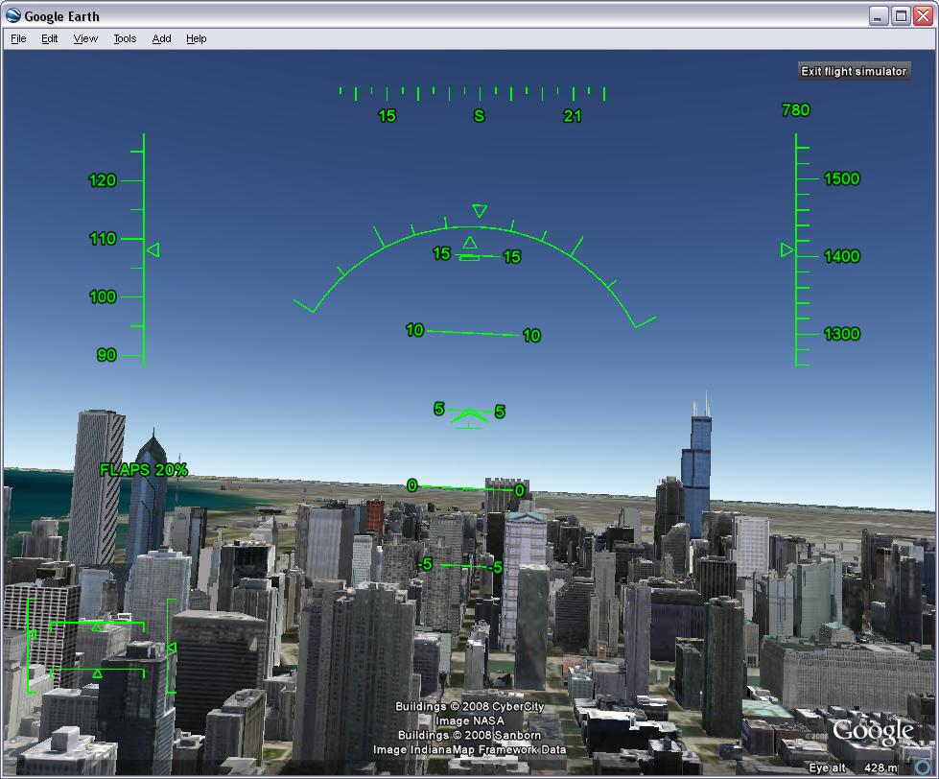
Task: Minimize the Google Earth window
Action: pyautogui.click(x=878, y=16)
